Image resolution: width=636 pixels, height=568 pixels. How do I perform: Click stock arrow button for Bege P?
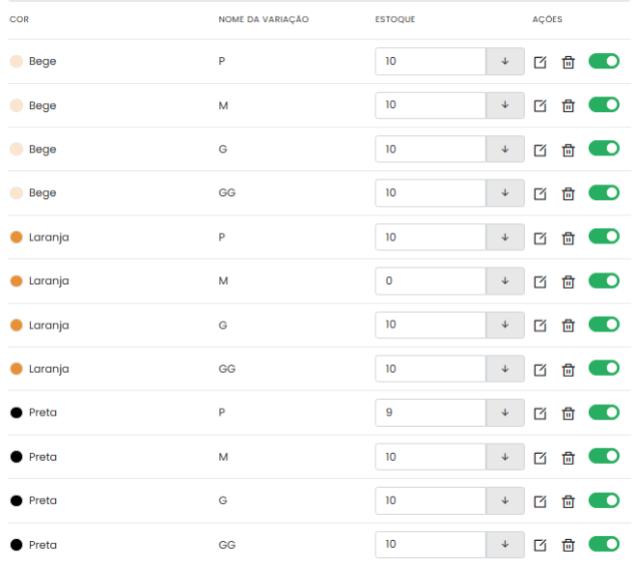click(505, 62)
